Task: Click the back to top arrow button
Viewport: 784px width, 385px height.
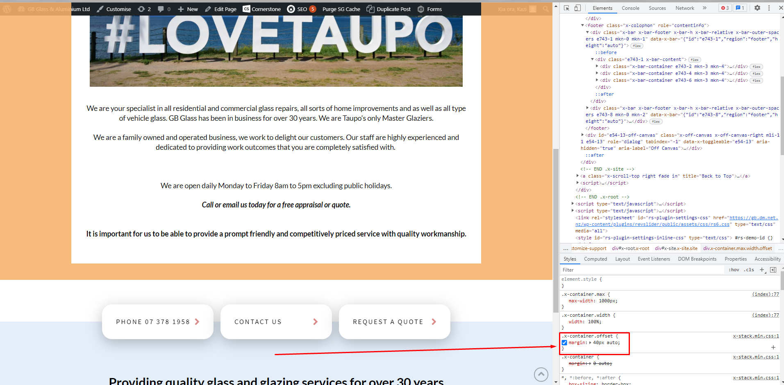Action: point(541,374)
